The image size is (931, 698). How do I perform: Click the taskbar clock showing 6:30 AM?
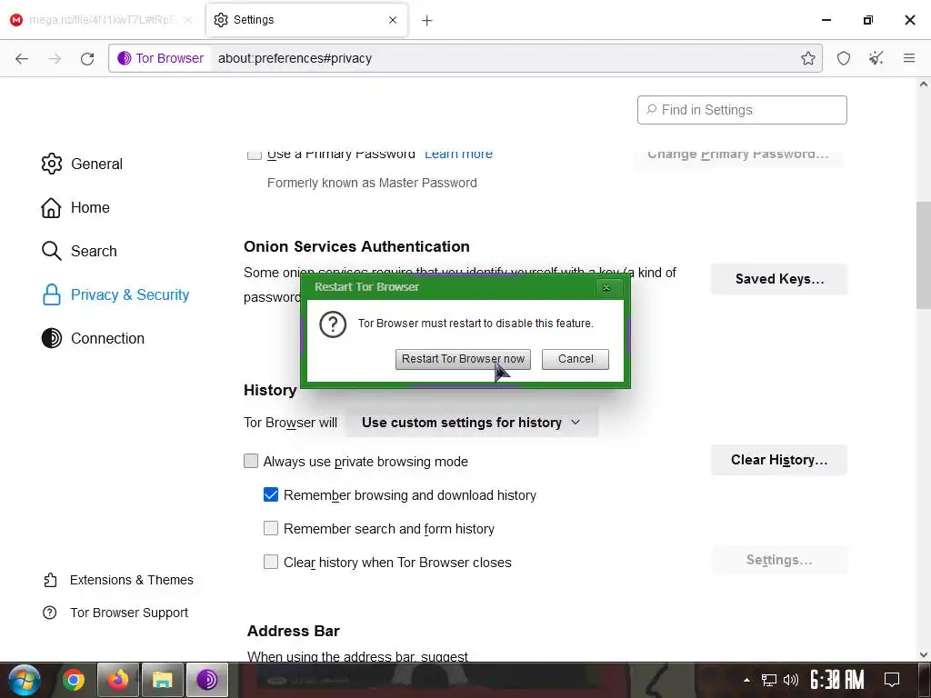point(837,680)
